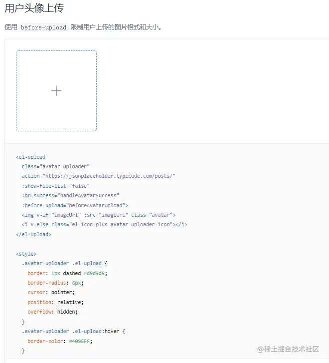Click the heading 用户头像上传

pyautogui.click(x=34, y=8)
